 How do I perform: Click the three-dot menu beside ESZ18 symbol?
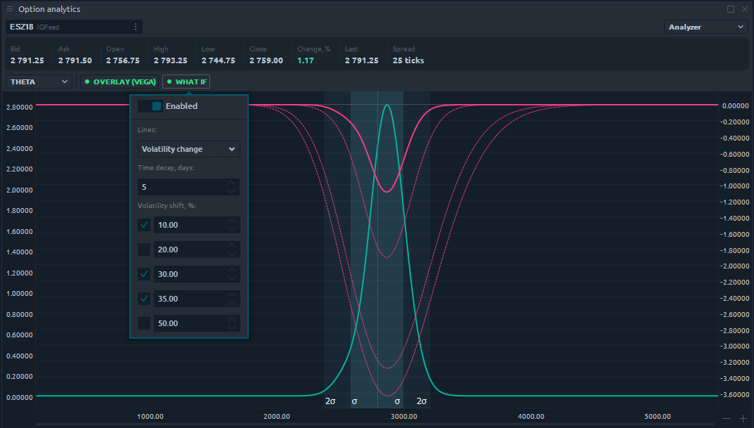[x=136, y=27]
